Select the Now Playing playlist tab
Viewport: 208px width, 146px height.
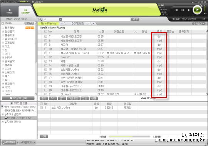(49, 23)
